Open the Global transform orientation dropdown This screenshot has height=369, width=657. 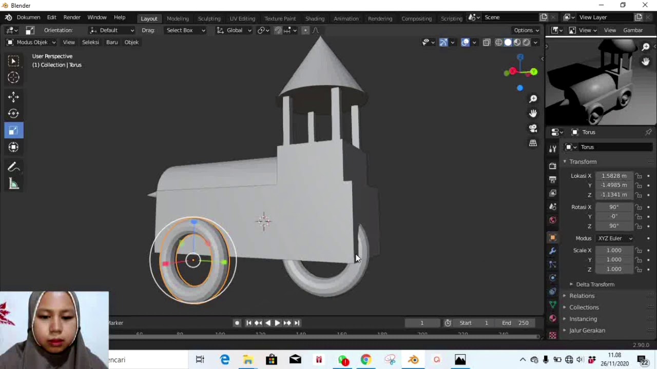(x=234, y=30)
